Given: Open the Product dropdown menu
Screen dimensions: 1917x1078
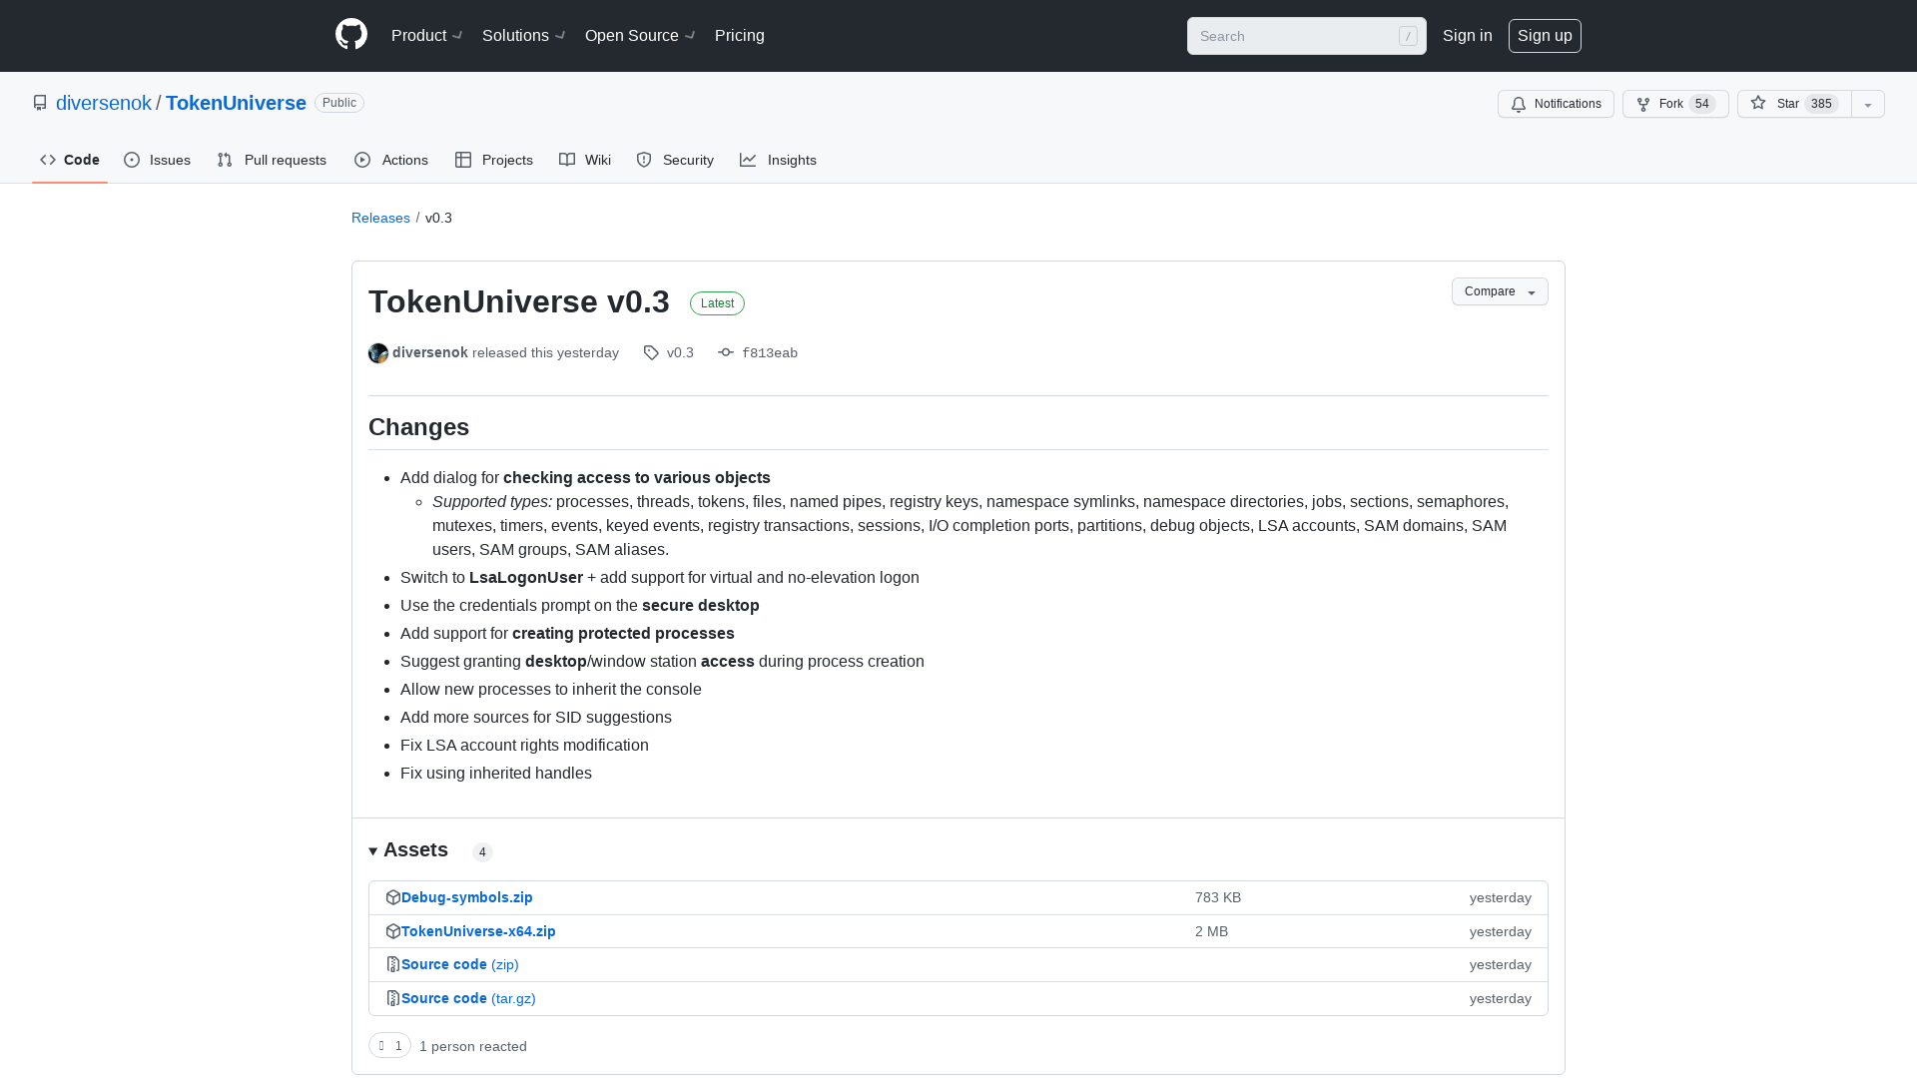Looking at the screenshot, I should 427,35.
